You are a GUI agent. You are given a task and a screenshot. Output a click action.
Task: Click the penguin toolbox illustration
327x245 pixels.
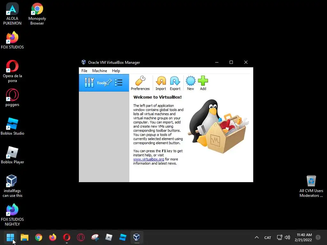pos(218,126)
